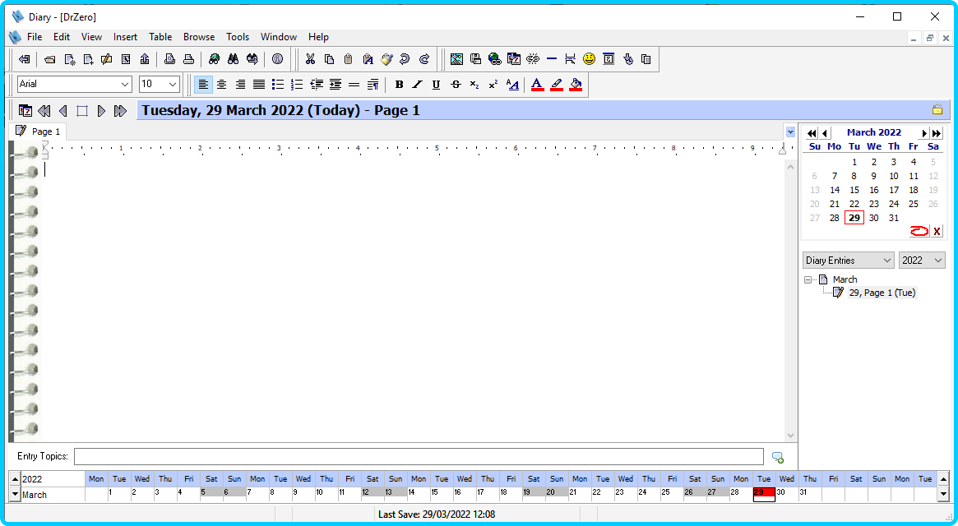The height and width of the screenshot is (526, 958).
Task: Click the back exit arrow toolbar icon
Action: [x=25, y=59]
